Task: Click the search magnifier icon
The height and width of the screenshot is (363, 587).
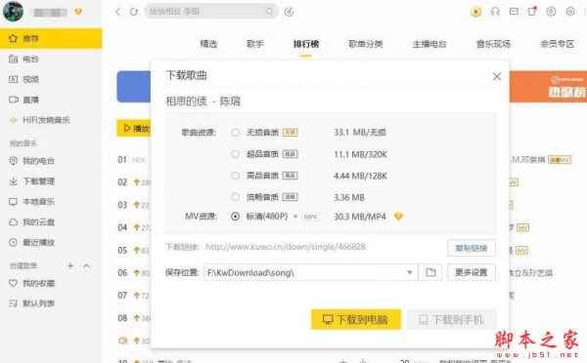Action: pyautogui.click(x=270, y=12)
